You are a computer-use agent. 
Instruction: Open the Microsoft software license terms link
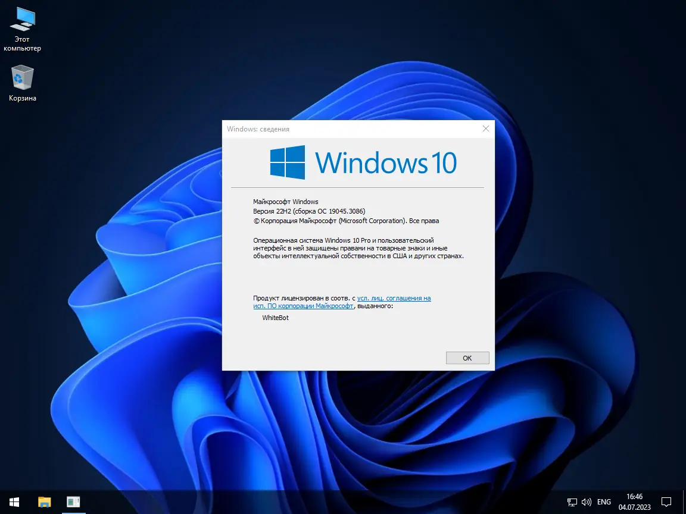tap(342, 302)
